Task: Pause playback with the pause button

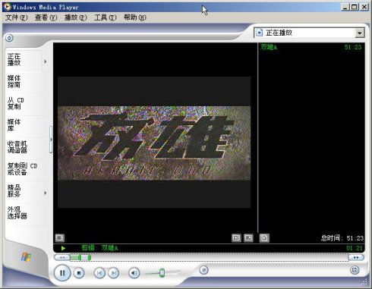Action: click(x=62, y=272)
